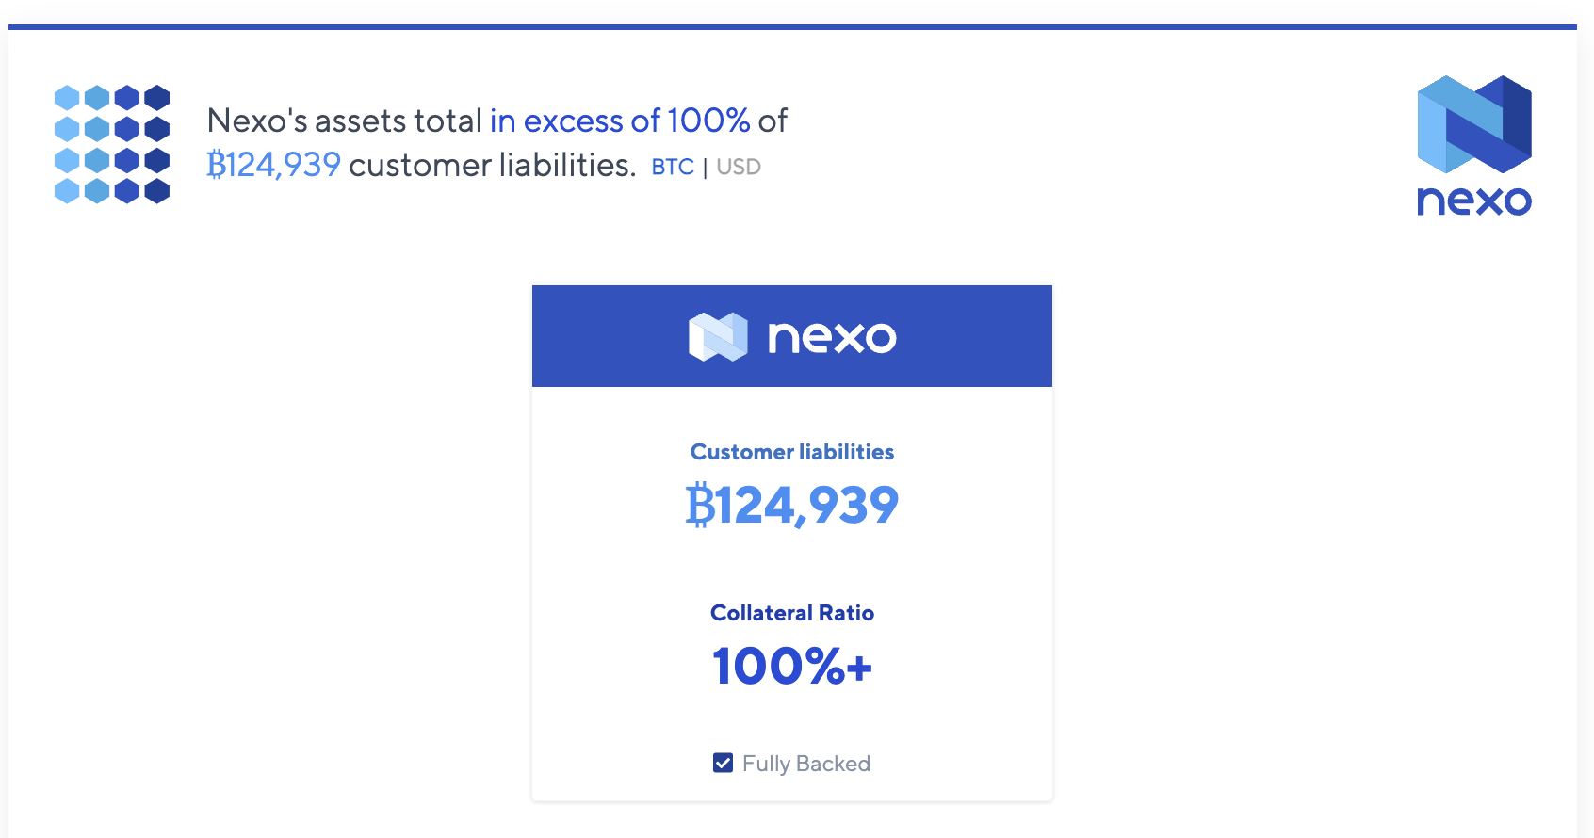Viewport: 1594px width, 838px height.
Task: Click the nexo wordmark under the large logo
Action: (x=1474, y=201)
